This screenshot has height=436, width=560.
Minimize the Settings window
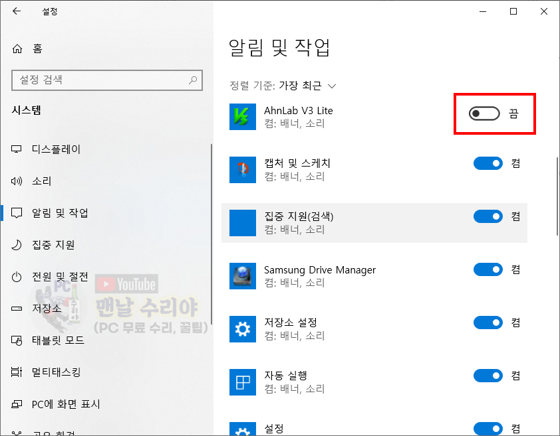(483, 11)
